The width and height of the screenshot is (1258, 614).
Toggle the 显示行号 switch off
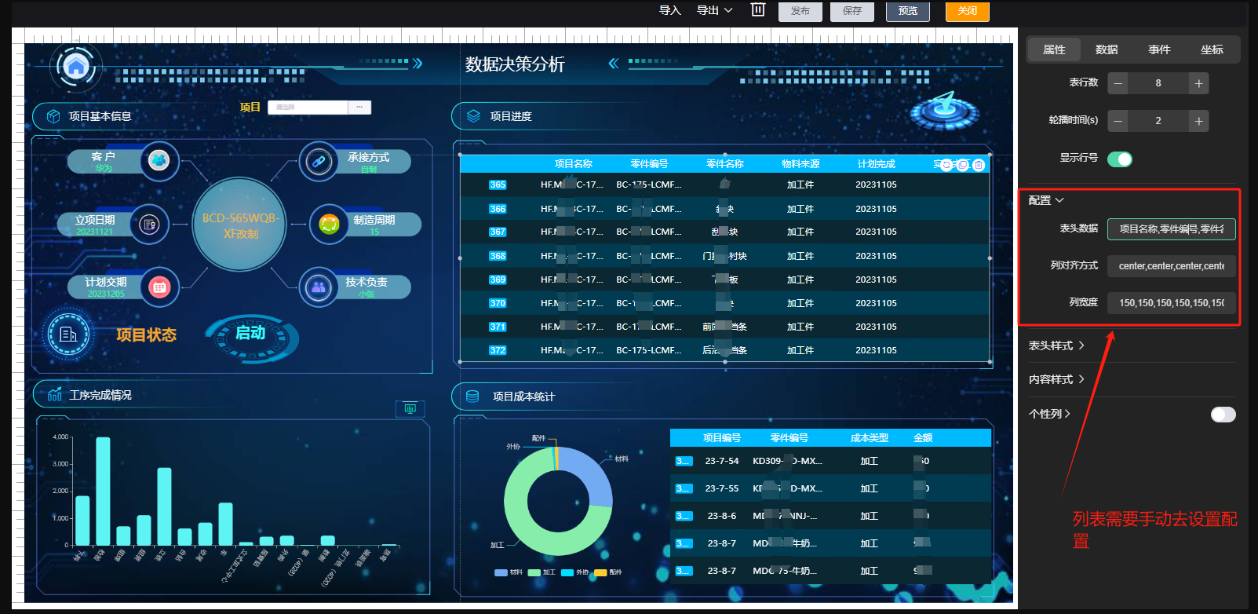pyautogui.click(x=1119, y=159)
